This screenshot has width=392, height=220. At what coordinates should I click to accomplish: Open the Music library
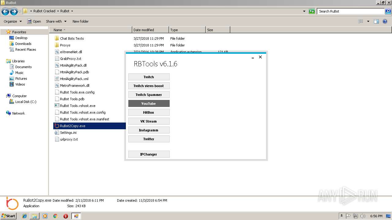[19, 73]
